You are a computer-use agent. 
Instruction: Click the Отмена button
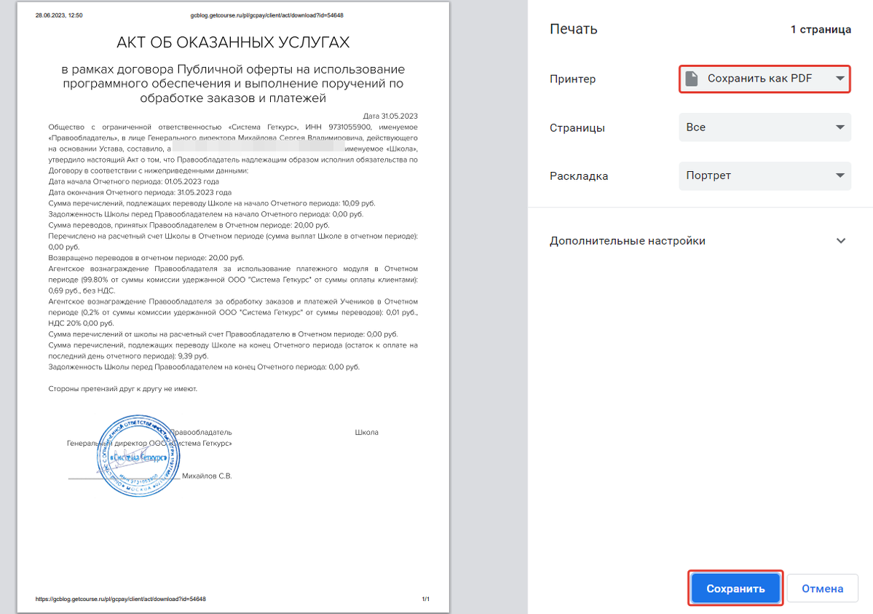tap(822, 589)
